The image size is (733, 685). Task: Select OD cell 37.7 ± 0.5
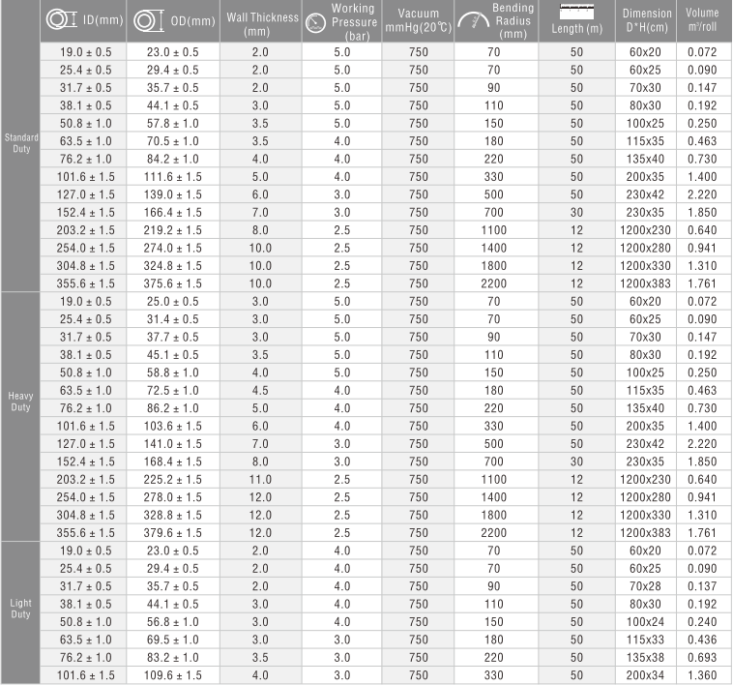[172, 337]
